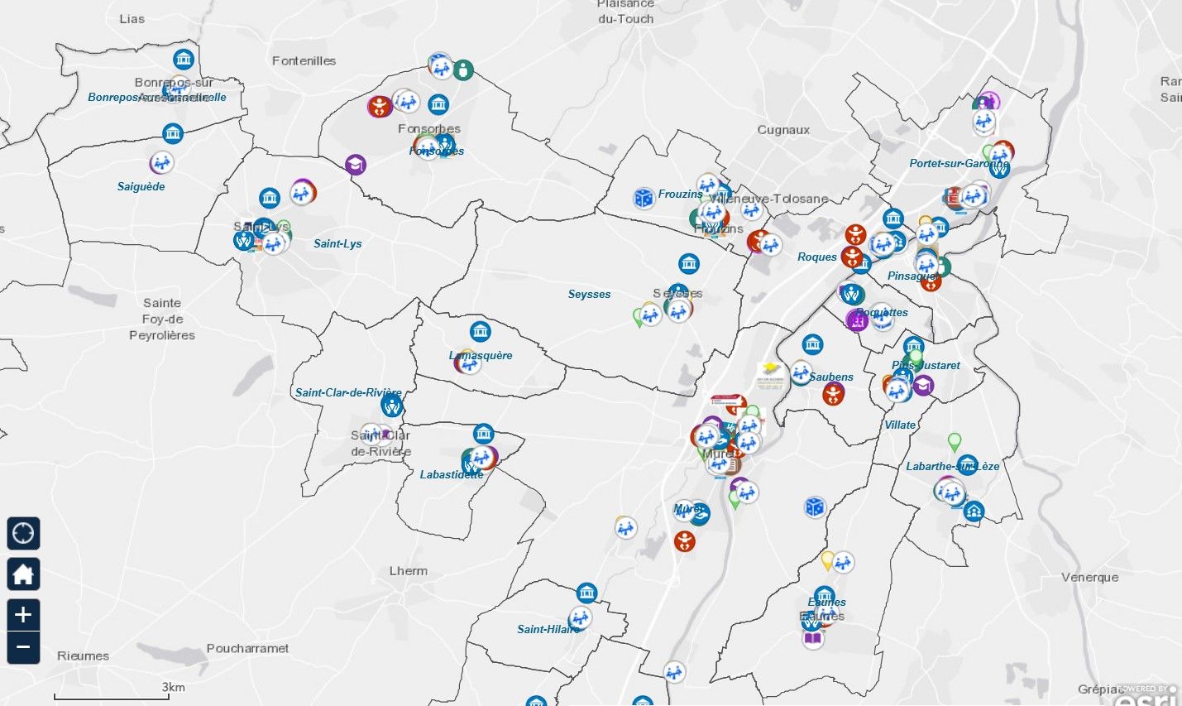1182x706 pixels.
Task: Click the house marker below Labarthe-sur-Lèze
Action: (x=974, y=511)
